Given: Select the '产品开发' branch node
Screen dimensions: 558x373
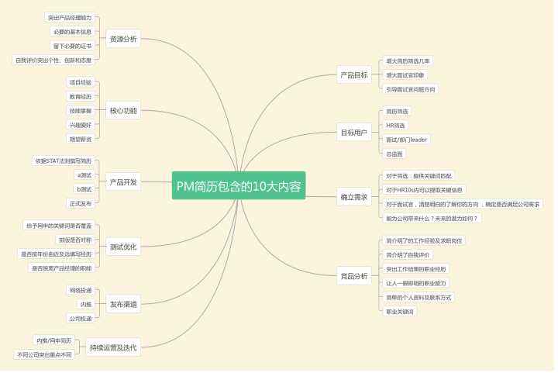Looking at the screenshot, I should pos(123,182).
